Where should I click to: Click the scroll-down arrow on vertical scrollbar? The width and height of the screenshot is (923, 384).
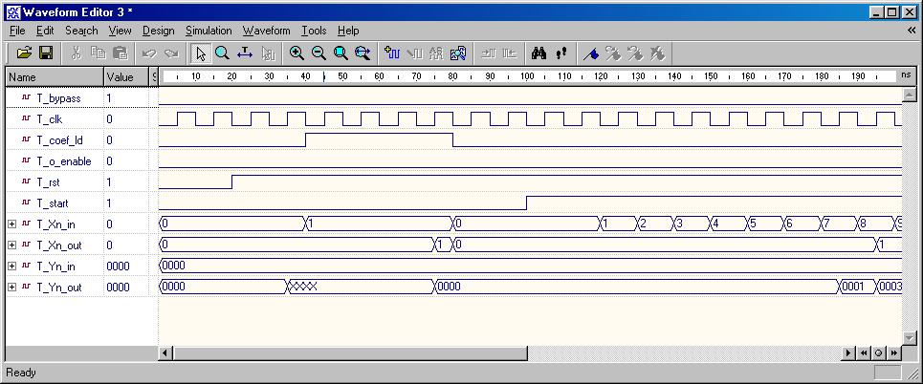910,336
